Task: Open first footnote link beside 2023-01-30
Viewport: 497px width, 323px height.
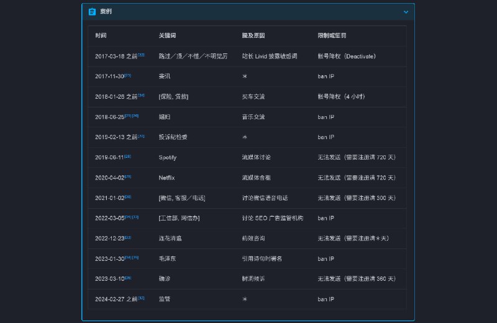Action: [x=128, y=257]
